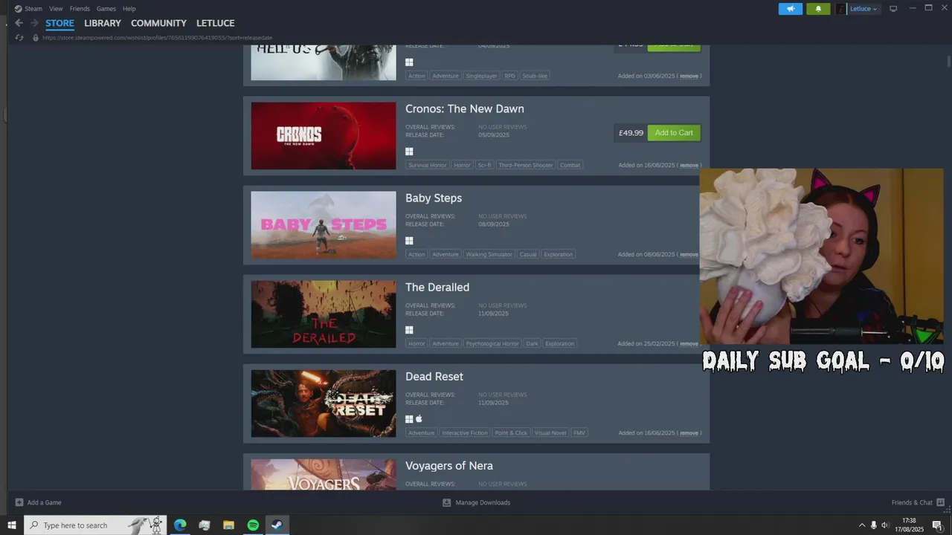Remove Hell is Us from wishlist

689,76
